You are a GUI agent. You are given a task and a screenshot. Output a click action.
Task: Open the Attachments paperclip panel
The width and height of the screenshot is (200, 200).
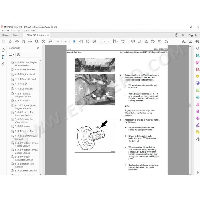[3, 64]
